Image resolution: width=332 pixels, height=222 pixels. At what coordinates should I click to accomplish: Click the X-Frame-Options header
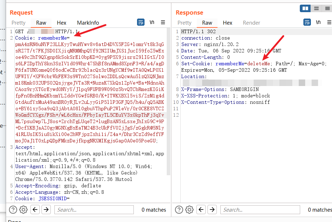tap(220, 89)
